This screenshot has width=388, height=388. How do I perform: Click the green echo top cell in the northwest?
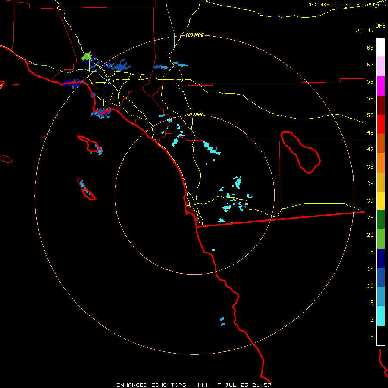click(86, 57)
